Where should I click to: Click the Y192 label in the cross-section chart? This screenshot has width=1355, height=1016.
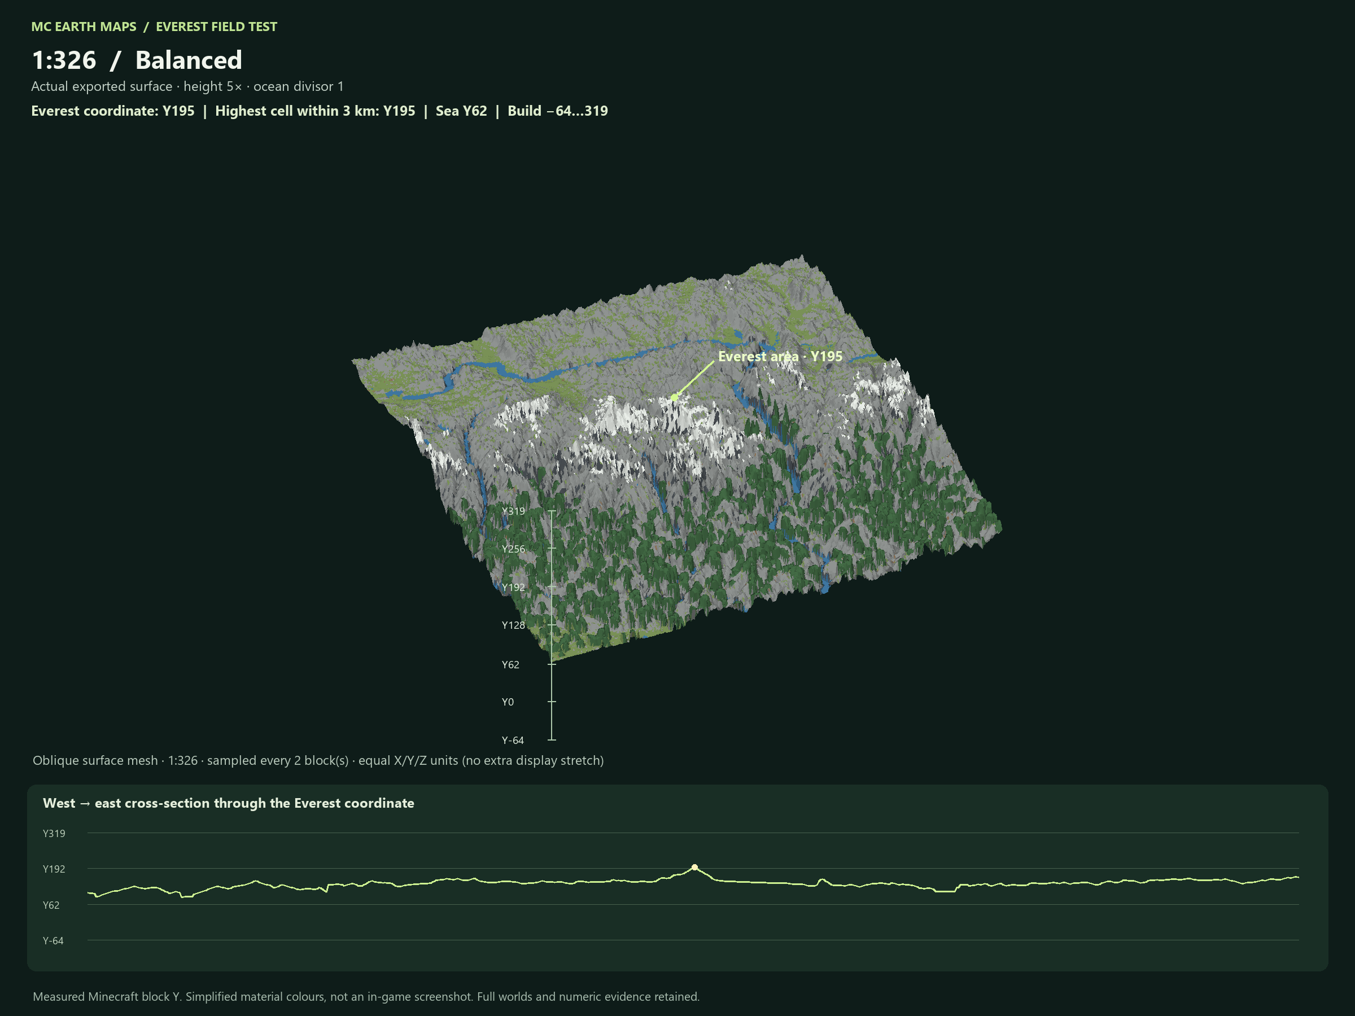click(54, 869)
